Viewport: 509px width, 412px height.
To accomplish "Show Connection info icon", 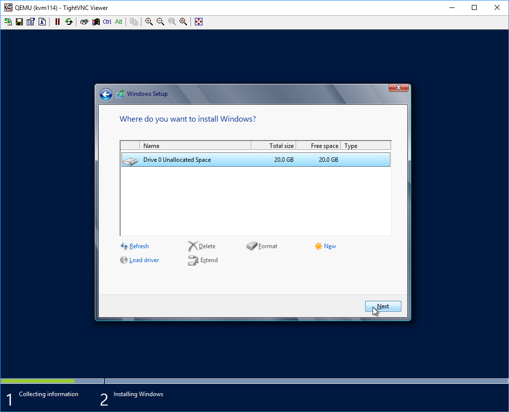I will coord(42,22).
